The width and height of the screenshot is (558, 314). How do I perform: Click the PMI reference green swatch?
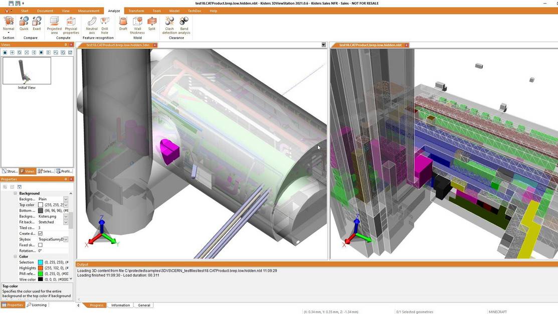click(40, 274)
